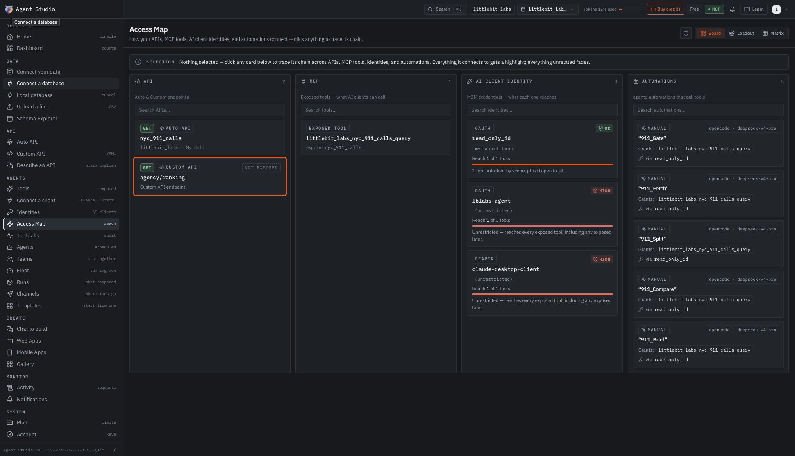
Task: Click the tokens usage progress bar
Action: [630, 9]
